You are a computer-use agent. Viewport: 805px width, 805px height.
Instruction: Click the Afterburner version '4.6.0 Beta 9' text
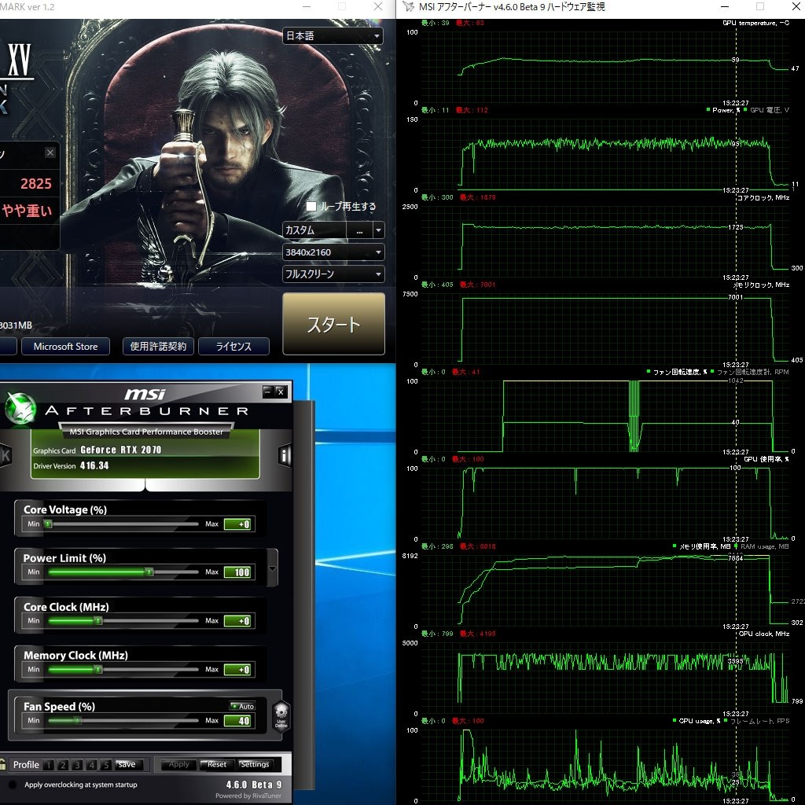pyautogui.click(x=254, y=785)
